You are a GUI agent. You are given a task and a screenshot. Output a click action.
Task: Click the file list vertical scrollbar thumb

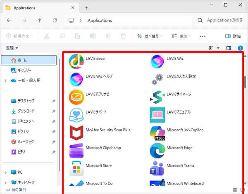245,82
